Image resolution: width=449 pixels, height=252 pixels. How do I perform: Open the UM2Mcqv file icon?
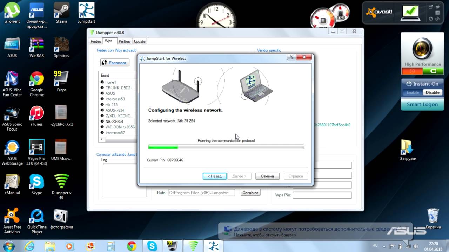pos(61,150)
